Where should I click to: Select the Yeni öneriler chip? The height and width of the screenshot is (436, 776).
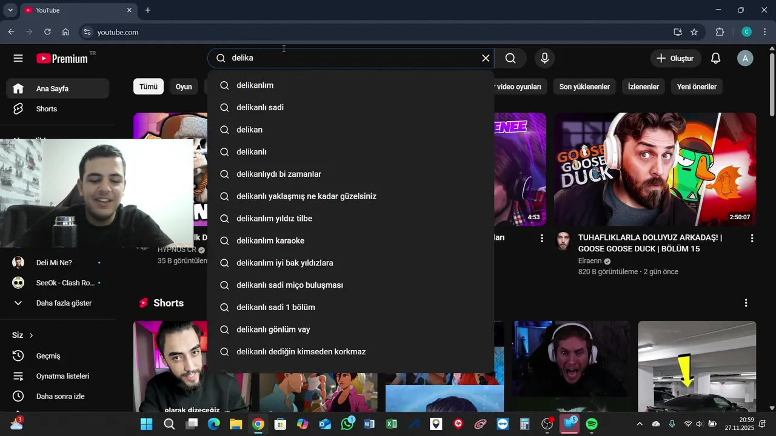[697, 87]
